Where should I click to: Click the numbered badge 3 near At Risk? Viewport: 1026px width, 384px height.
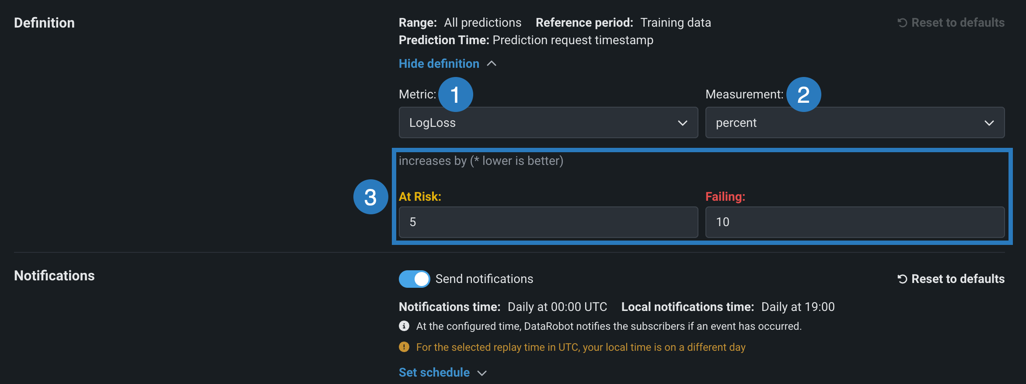370,197
